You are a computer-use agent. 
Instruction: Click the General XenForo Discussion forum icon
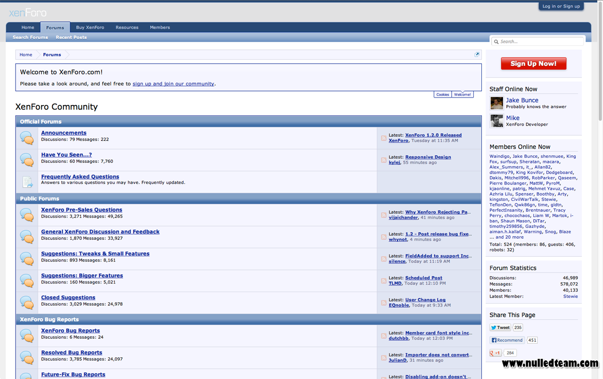27,237
